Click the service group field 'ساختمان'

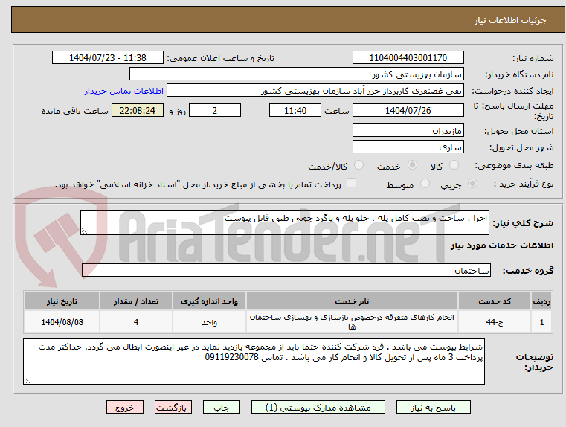click(286, 270)
